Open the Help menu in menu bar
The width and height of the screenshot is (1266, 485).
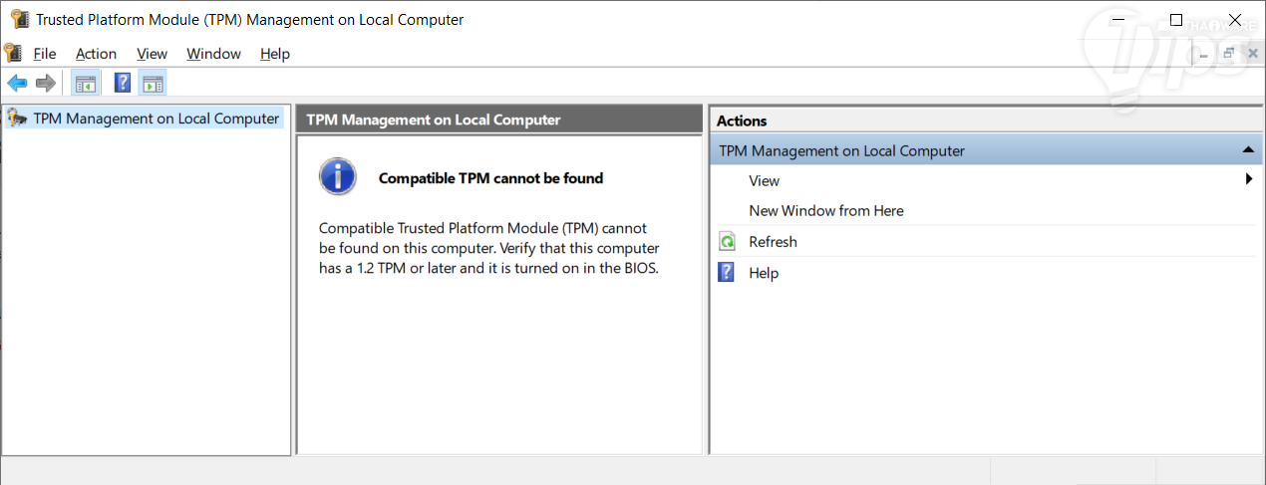click(x=274, y=54)
